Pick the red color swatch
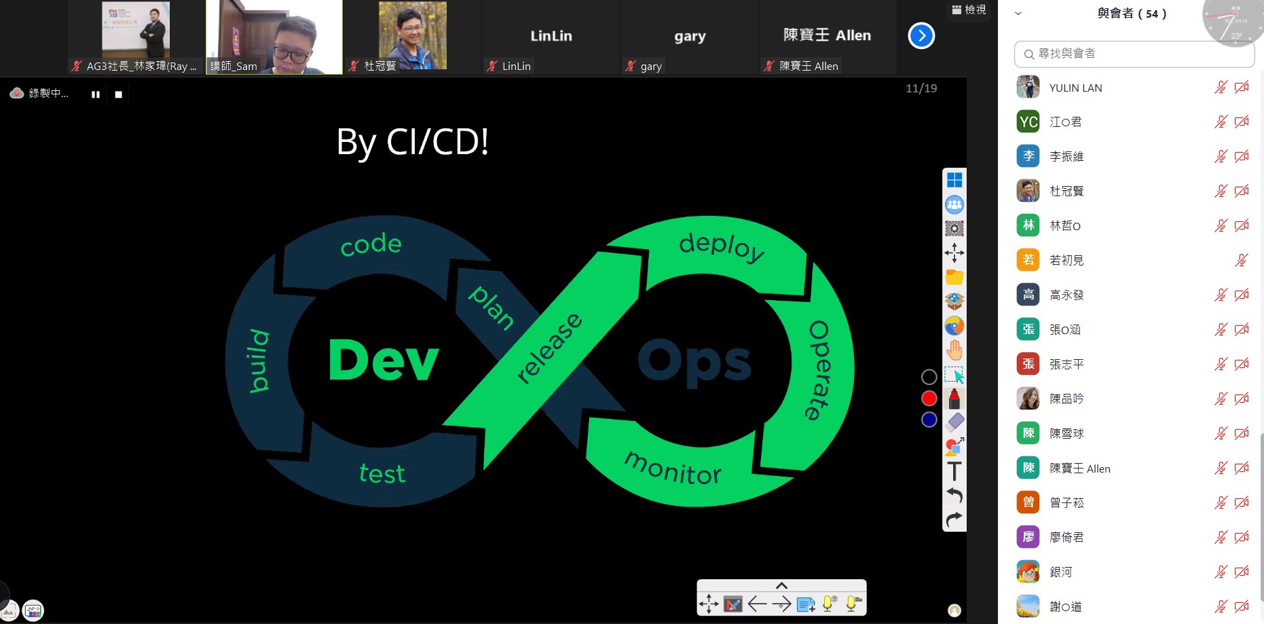This screenshot has width=1264, height=624. [x=929, y=399]
